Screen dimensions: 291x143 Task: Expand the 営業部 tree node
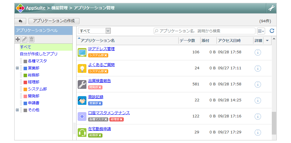[x=17, y=68]
